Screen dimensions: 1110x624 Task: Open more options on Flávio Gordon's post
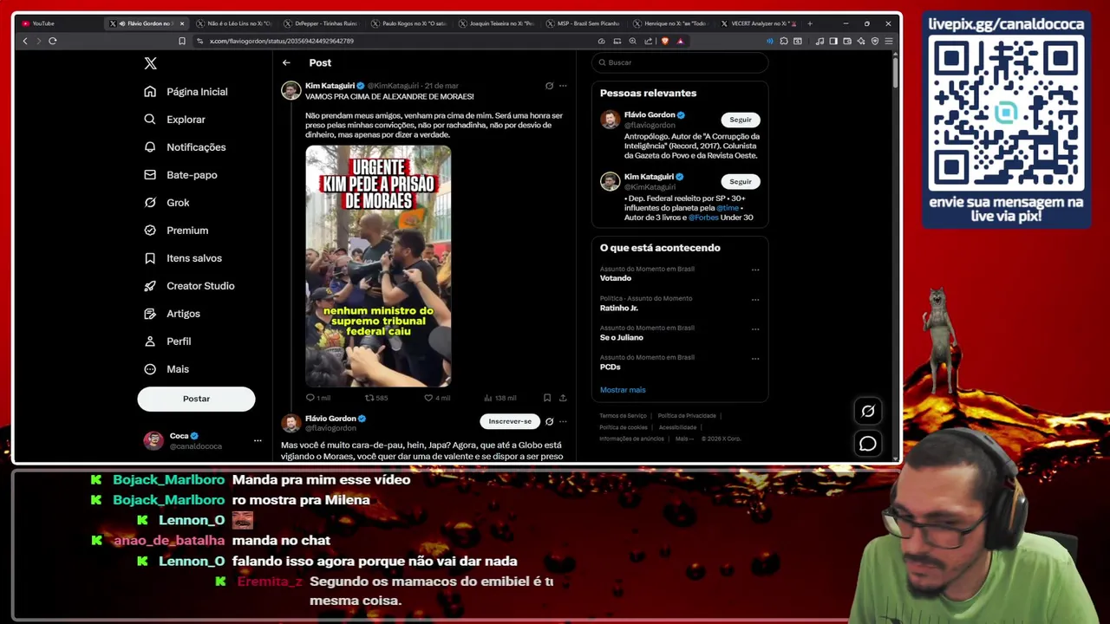[x=563, y=421]
